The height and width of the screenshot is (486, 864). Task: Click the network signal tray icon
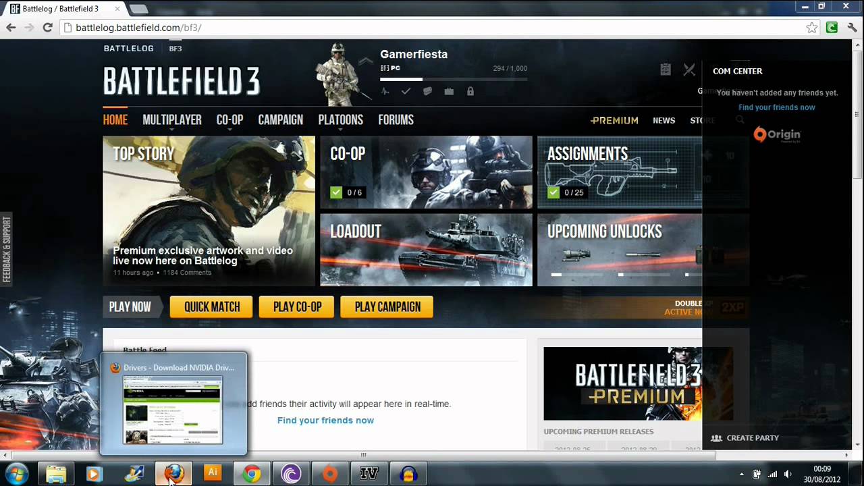point(772,474)
